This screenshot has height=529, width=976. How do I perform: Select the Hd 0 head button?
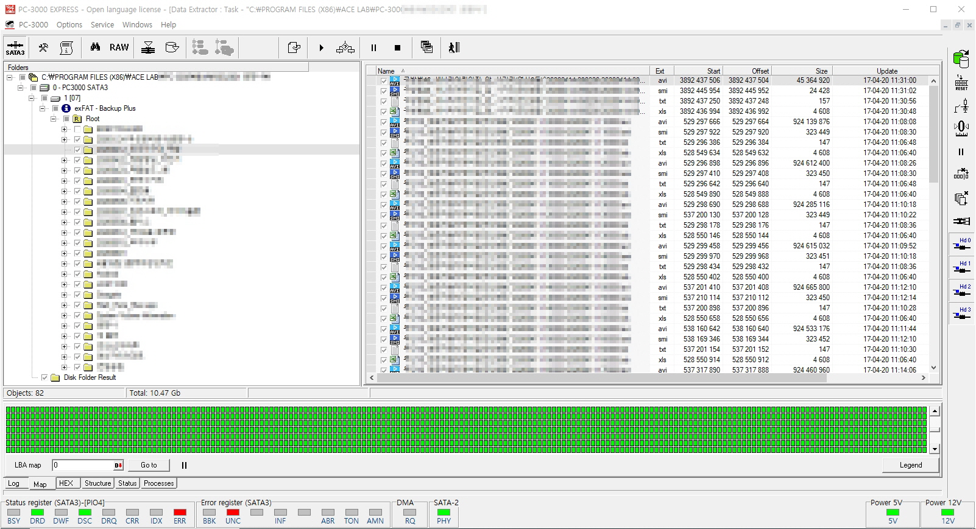click(x=961, y=243)
